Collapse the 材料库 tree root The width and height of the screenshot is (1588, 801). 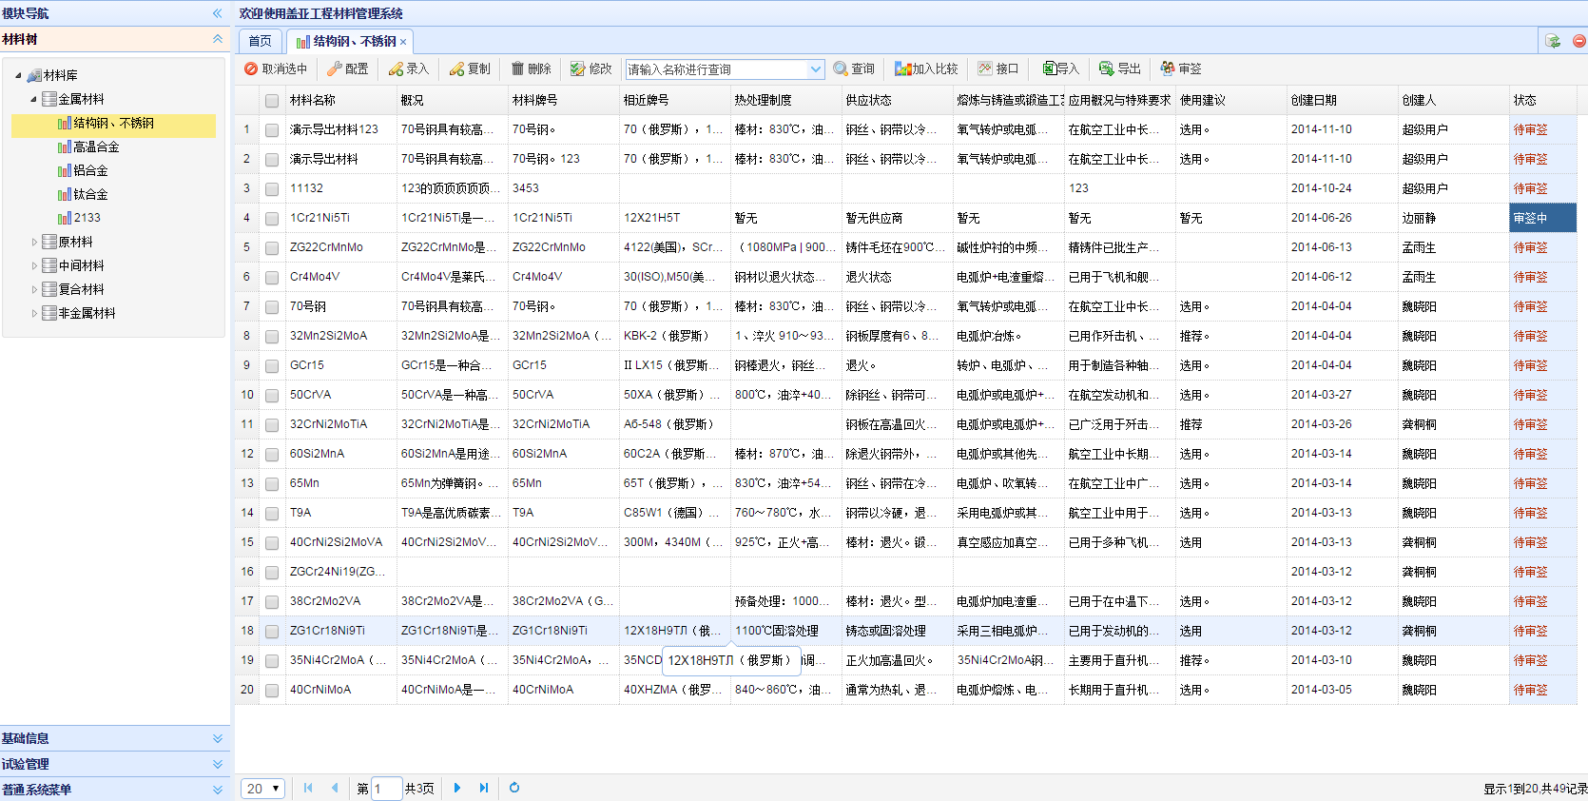pos(18,75)
